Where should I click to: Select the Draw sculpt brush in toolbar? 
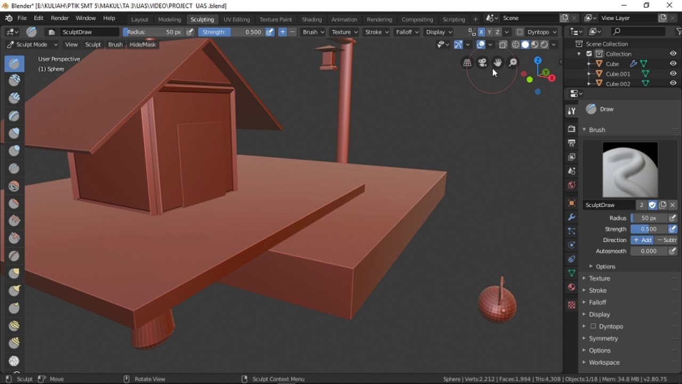[14, 64]
